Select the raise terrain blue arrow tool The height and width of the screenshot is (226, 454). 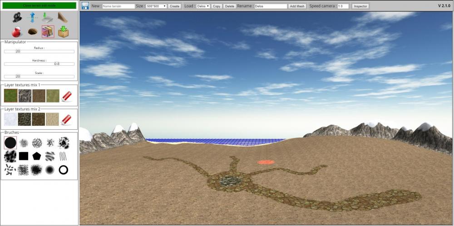[x=33, y=18]
